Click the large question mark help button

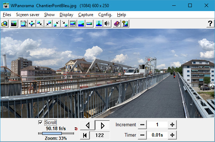[210, 24]
